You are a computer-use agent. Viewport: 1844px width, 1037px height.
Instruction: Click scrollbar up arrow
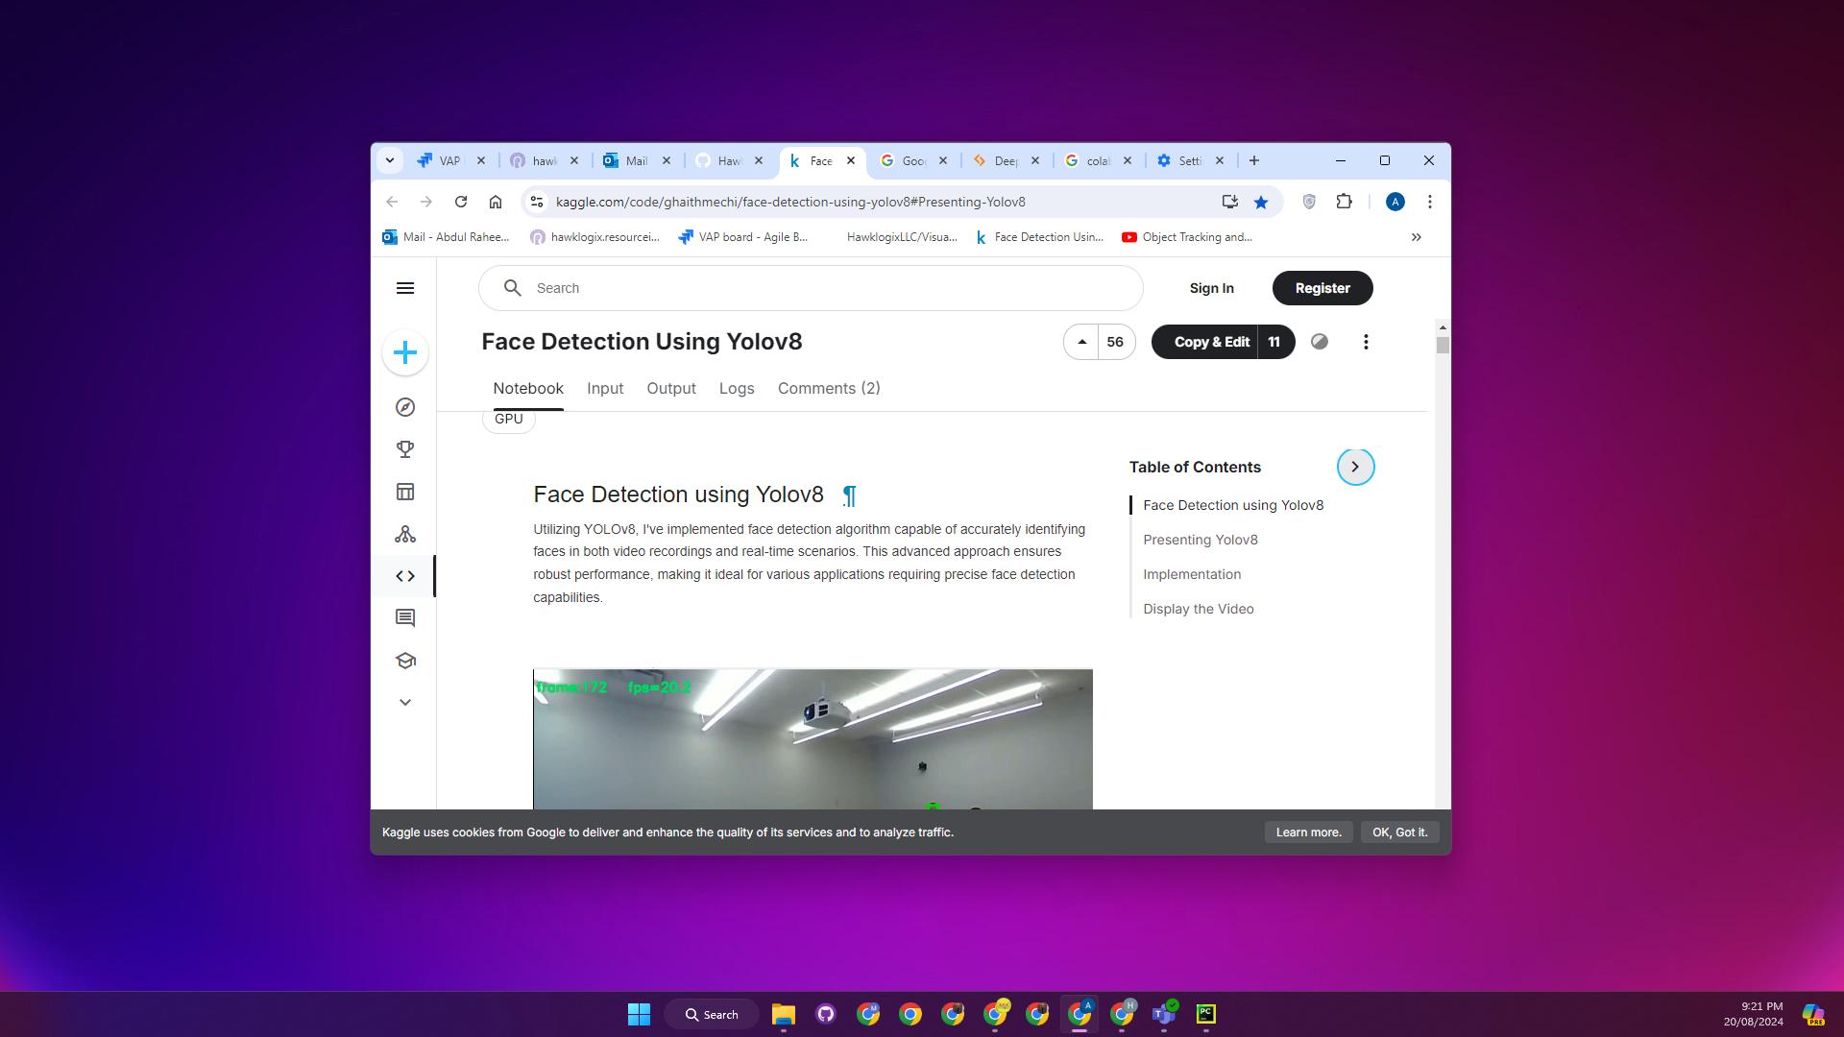pos(1443,327)
